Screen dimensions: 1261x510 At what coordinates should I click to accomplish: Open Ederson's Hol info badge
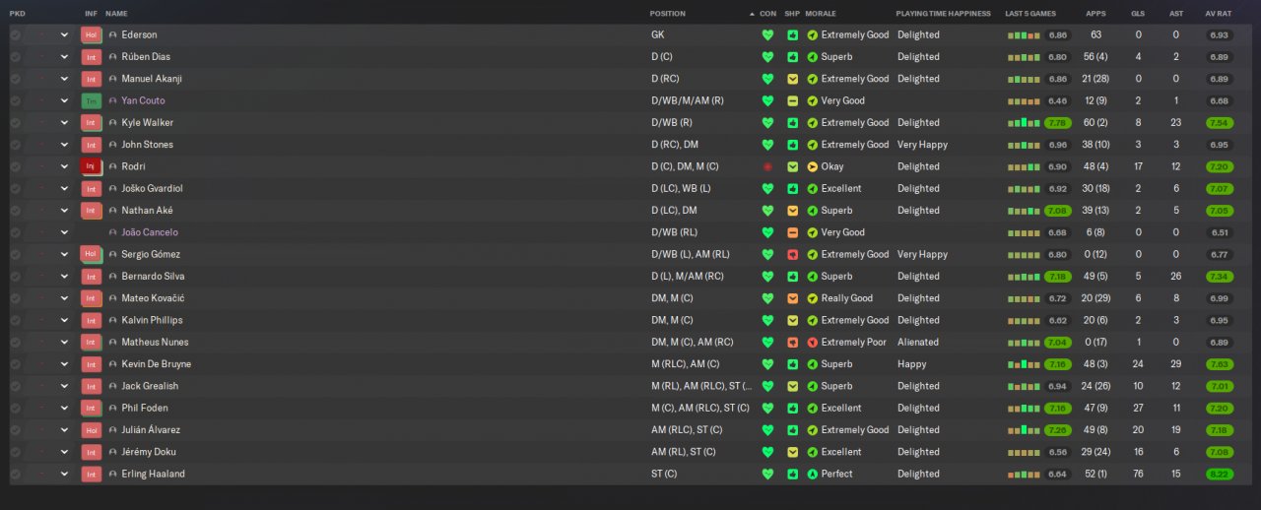point(92,34)
